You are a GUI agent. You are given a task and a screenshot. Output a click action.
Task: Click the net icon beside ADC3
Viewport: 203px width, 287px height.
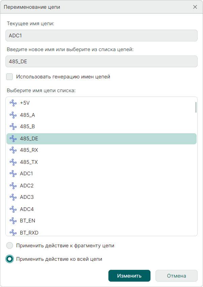[13, 197]
